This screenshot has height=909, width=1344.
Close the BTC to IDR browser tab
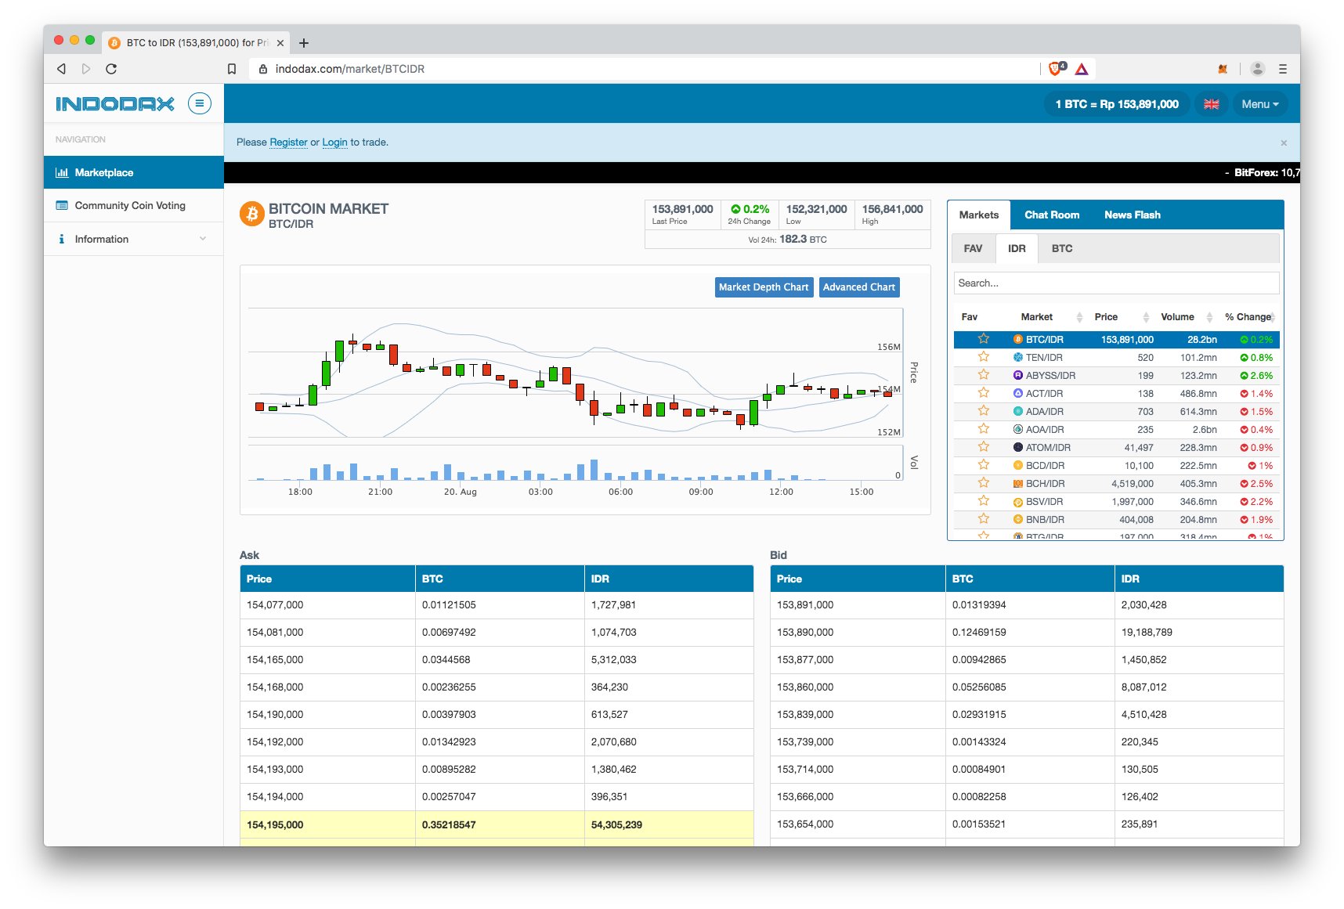(x=280, y=43)
